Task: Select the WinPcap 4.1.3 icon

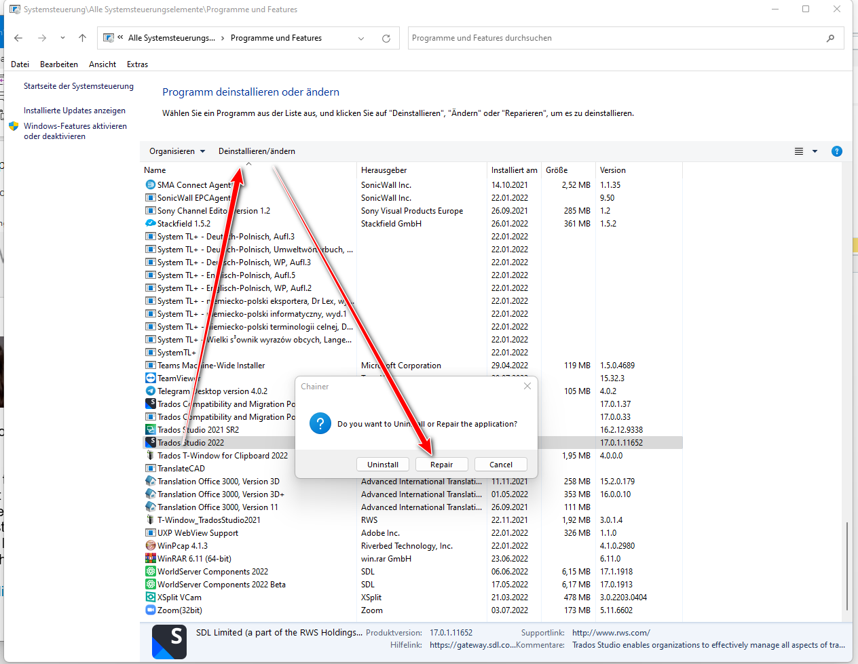Action: (150, 545)
